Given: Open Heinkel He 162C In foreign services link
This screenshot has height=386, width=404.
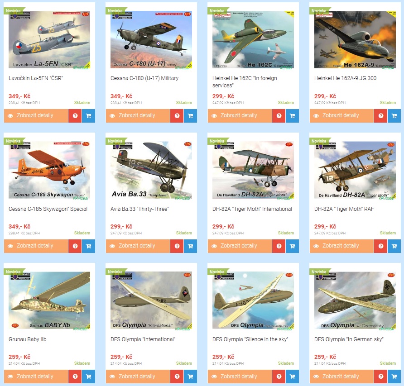Looking at the screenshot, I should pos(245,81).
